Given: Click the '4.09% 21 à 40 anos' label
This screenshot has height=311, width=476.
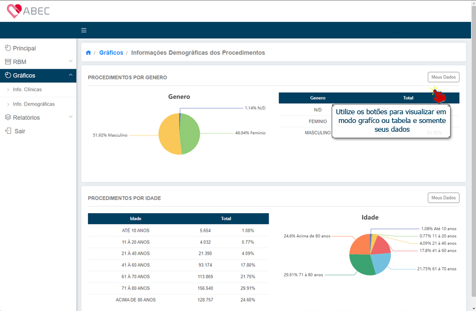Looking at the screenshot, I should pos(438,243).
